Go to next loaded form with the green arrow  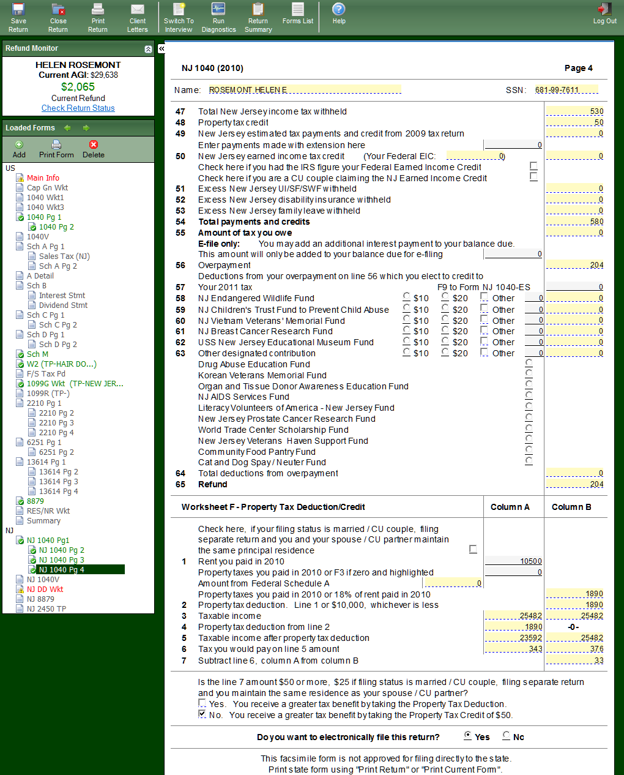(86, 128)
